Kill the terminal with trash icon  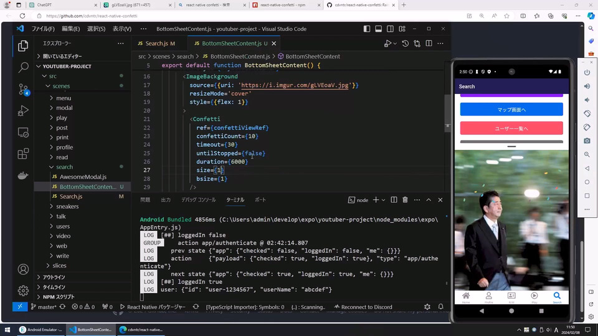click(405, 200)
